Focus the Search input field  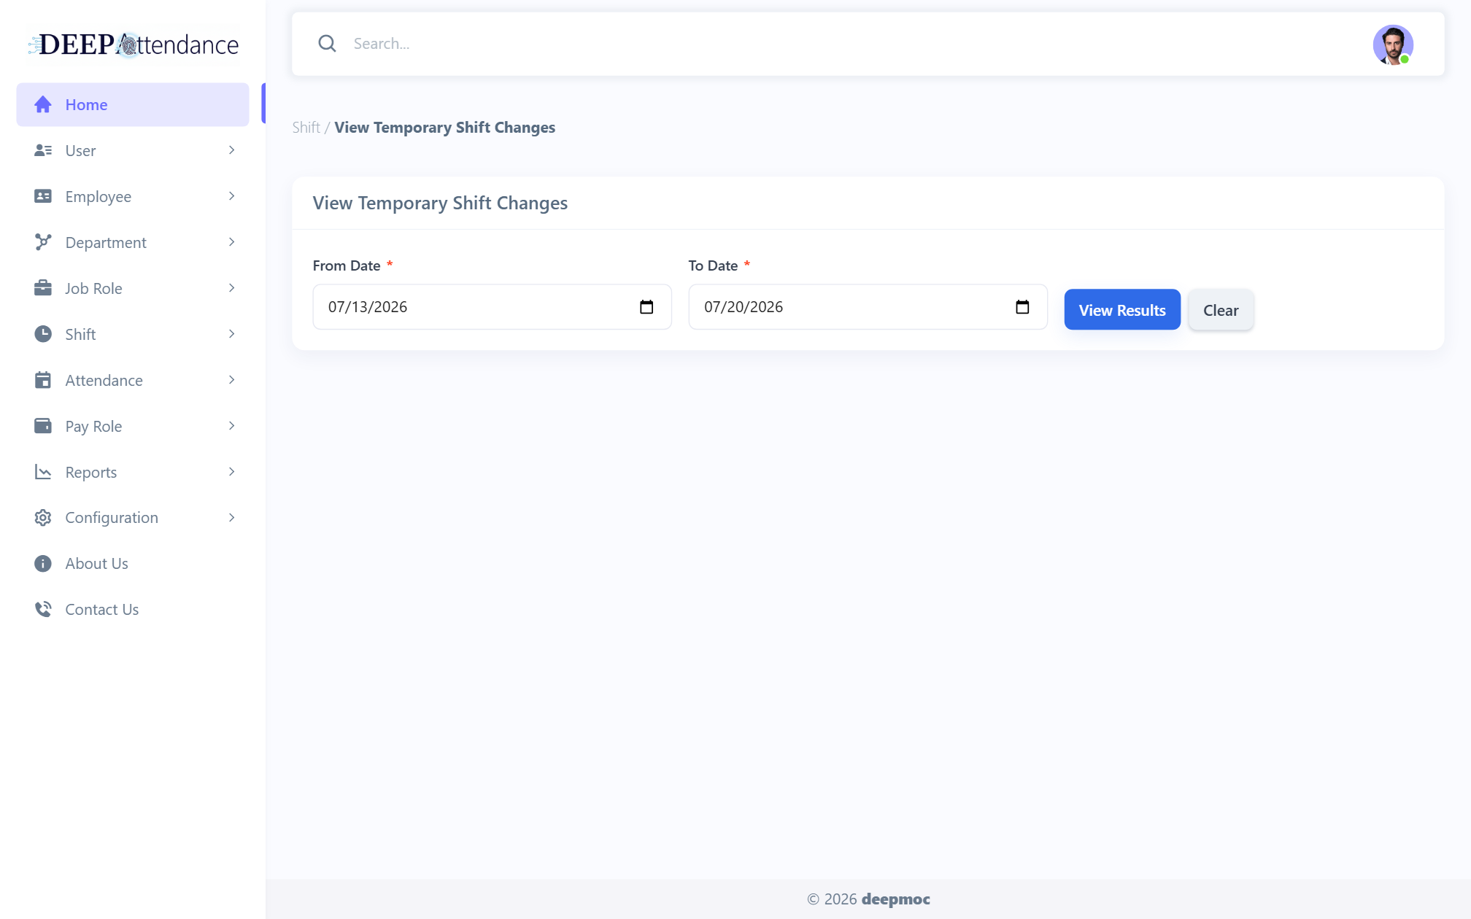[x=854, y=44]
